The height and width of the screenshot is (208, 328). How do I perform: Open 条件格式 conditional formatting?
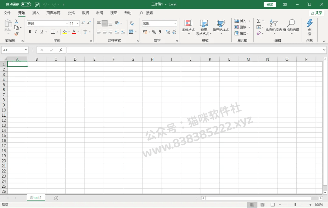188,27
